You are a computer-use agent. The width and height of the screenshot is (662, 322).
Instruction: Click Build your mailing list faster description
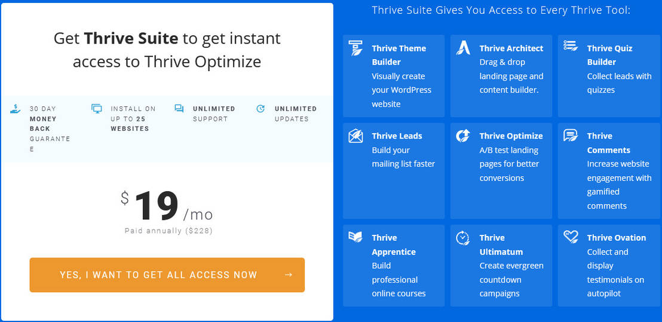(x=403, y=157)
